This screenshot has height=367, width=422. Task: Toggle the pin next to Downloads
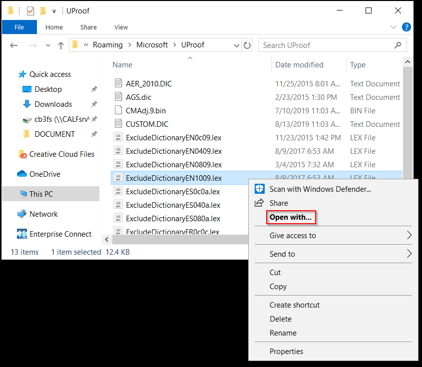tap(93, 104)
